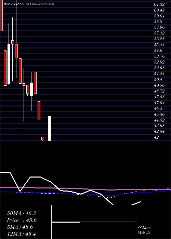Click the BSE 544366 chart title
The image size is (171, 239).
point(13,4)
